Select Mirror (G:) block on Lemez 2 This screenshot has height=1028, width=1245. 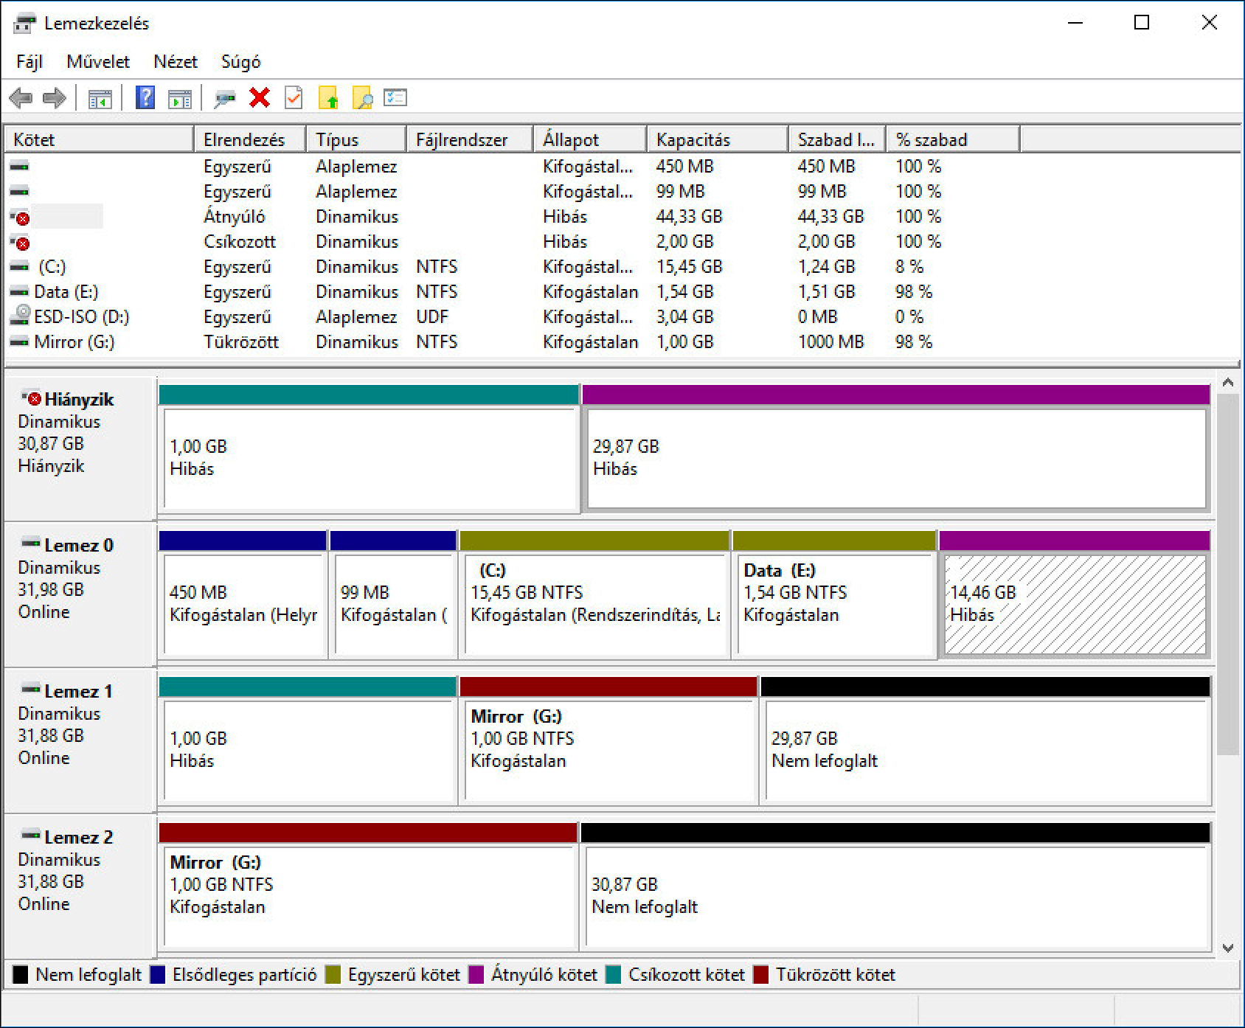coord(369,896)
